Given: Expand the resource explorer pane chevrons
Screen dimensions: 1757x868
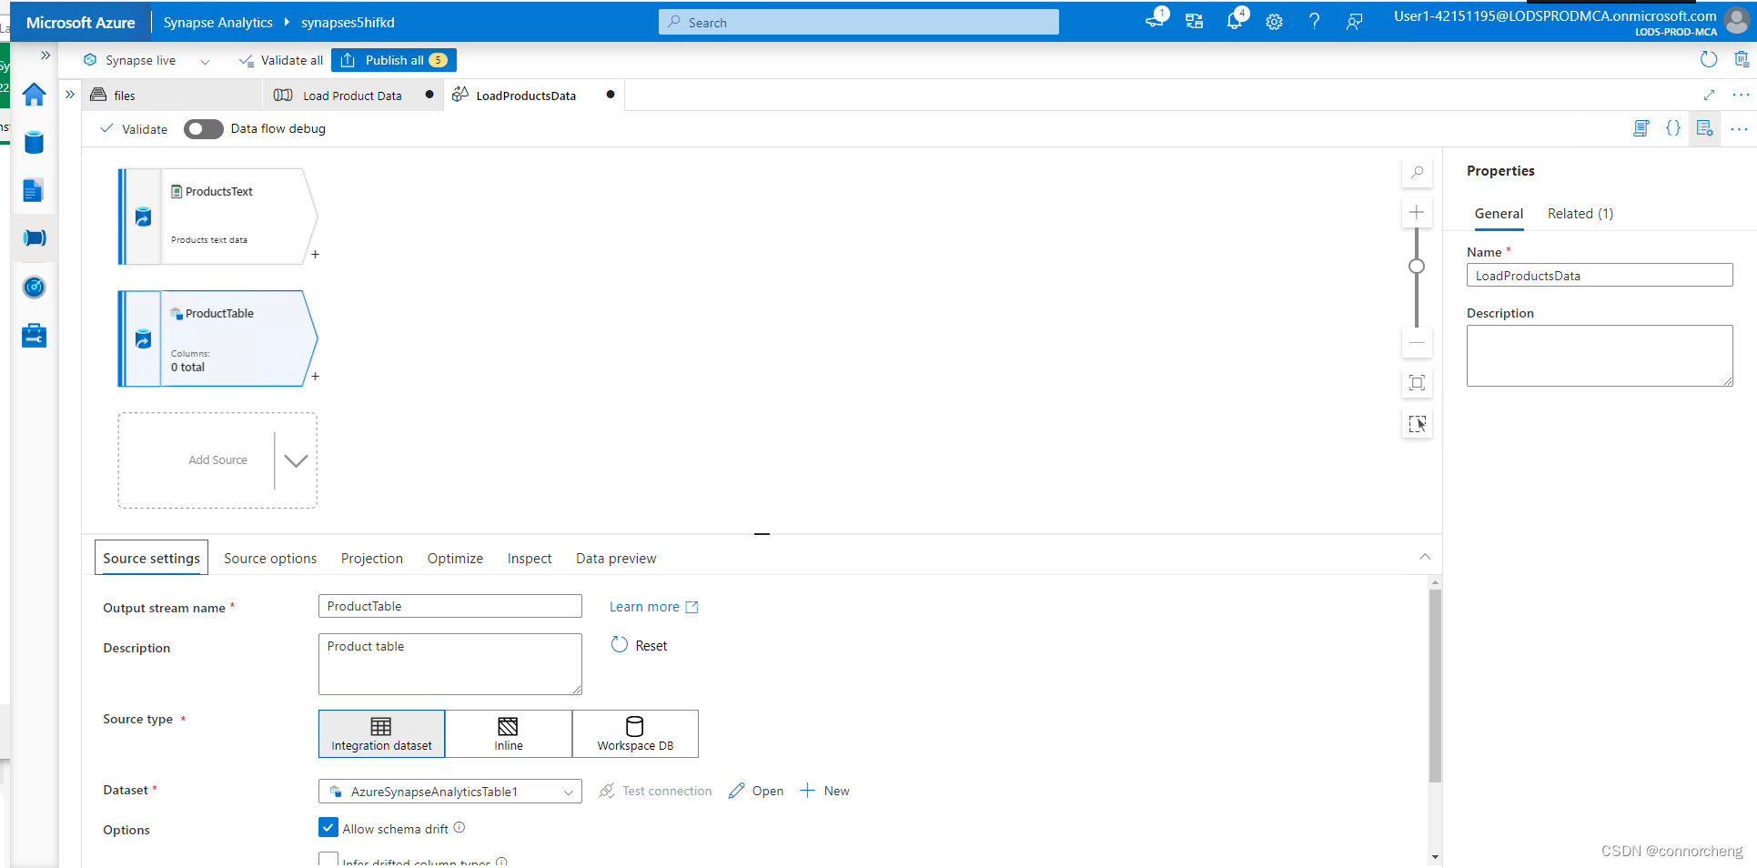Looking at the screenshot, I should 70,95.
